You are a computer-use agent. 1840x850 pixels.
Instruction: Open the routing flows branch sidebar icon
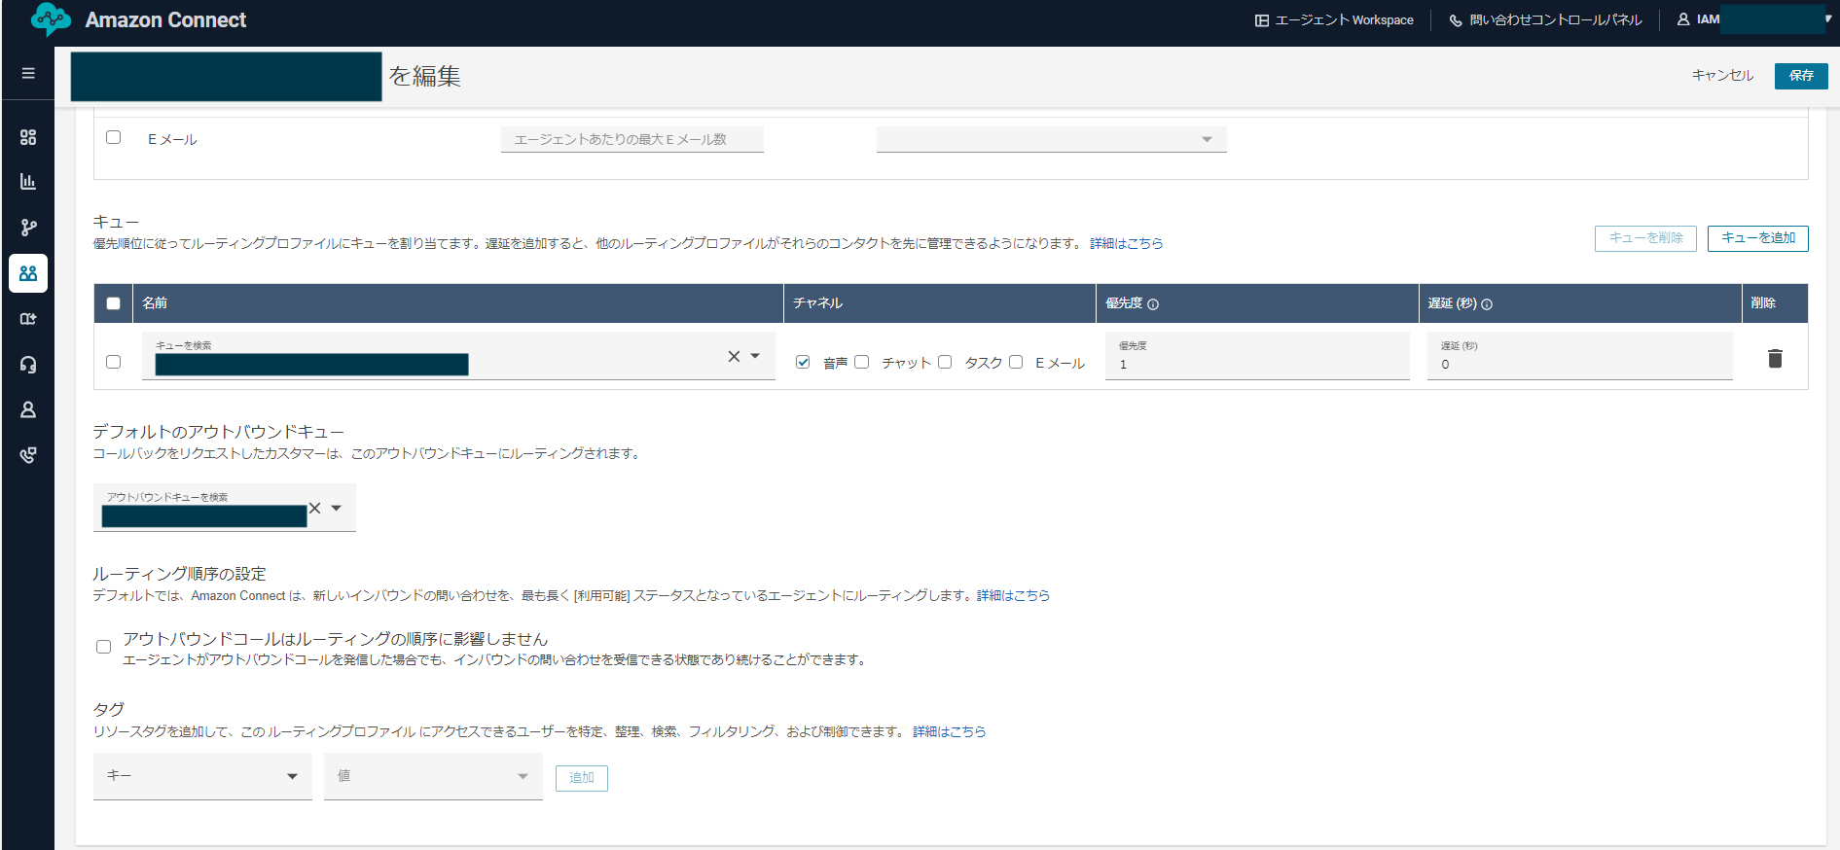coord(28,228)
